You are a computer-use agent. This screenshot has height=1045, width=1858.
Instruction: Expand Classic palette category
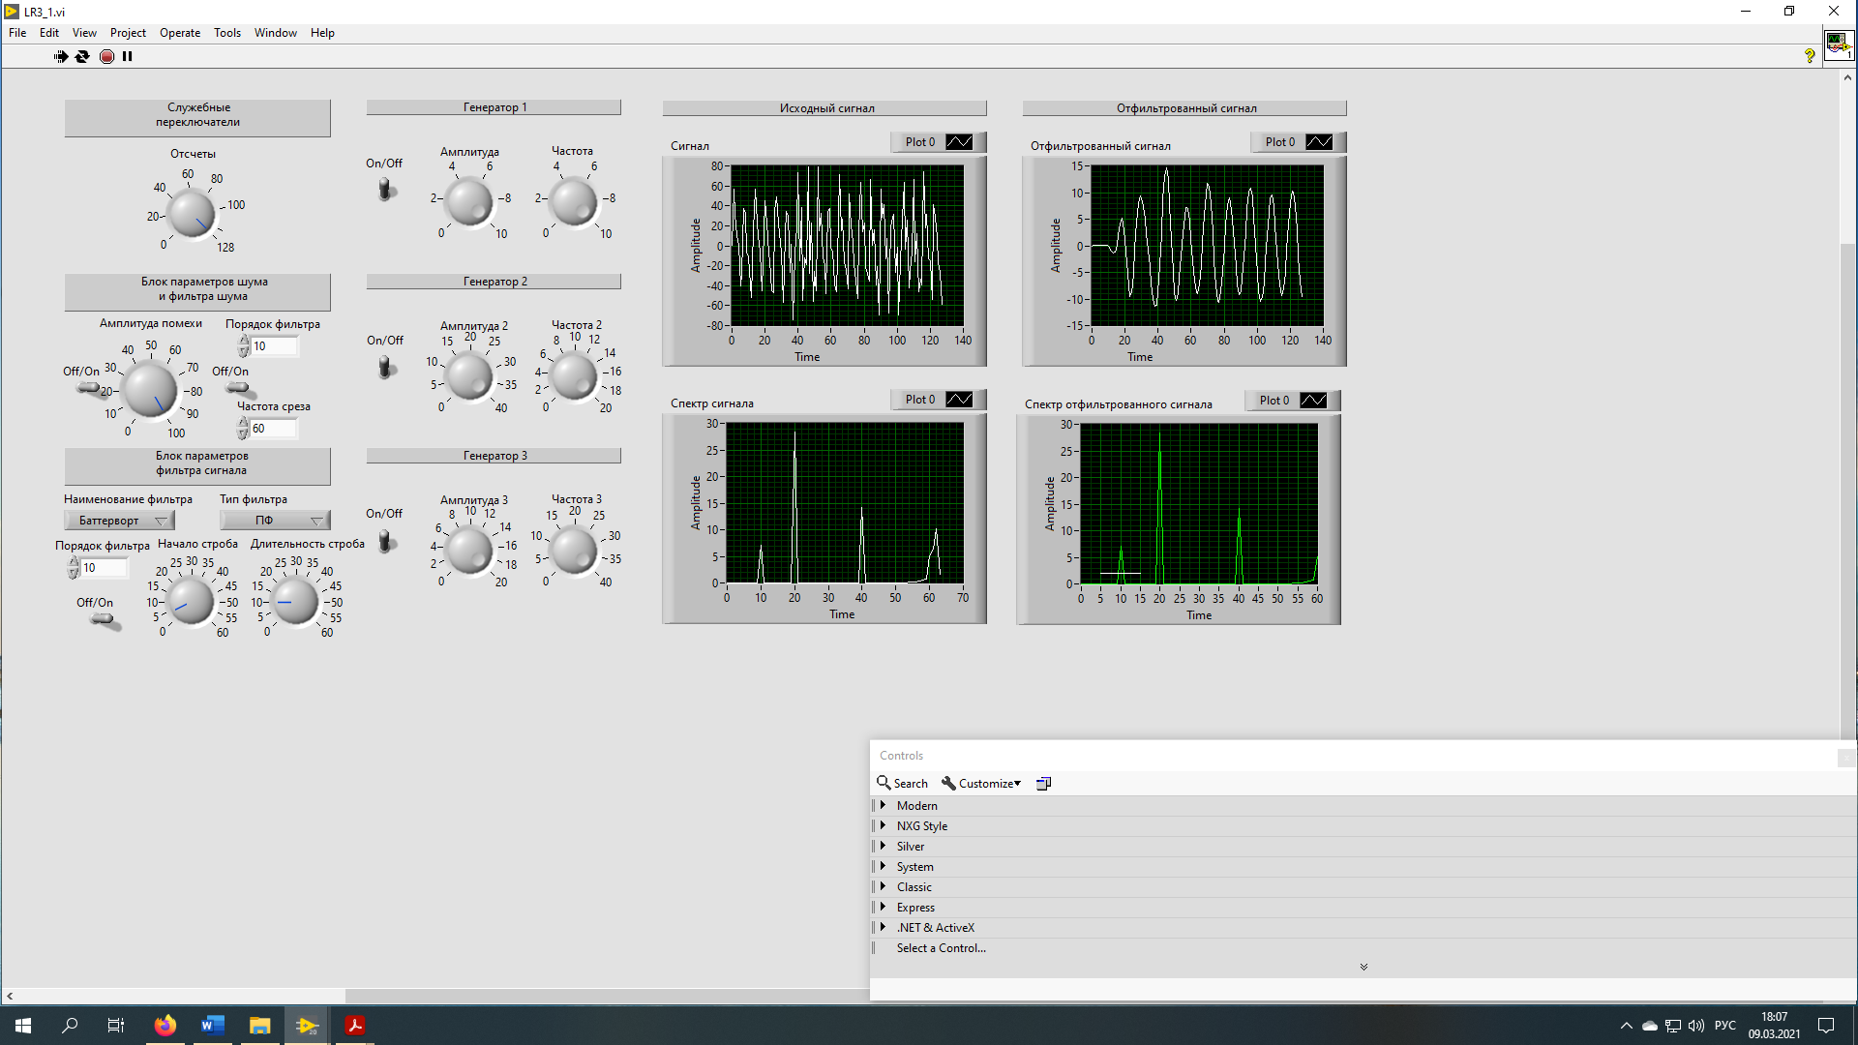883,886
